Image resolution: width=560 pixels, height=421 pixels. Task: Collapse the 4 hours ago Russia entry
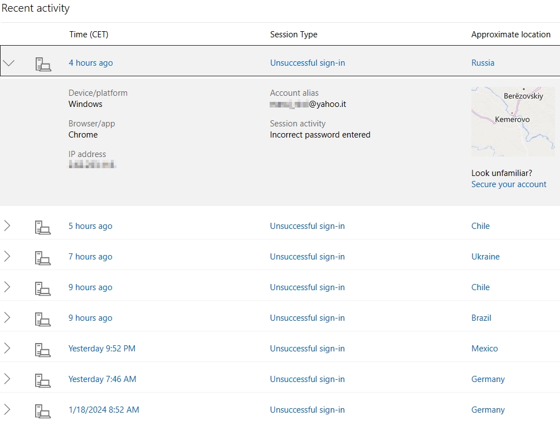(x=9, y=63)
